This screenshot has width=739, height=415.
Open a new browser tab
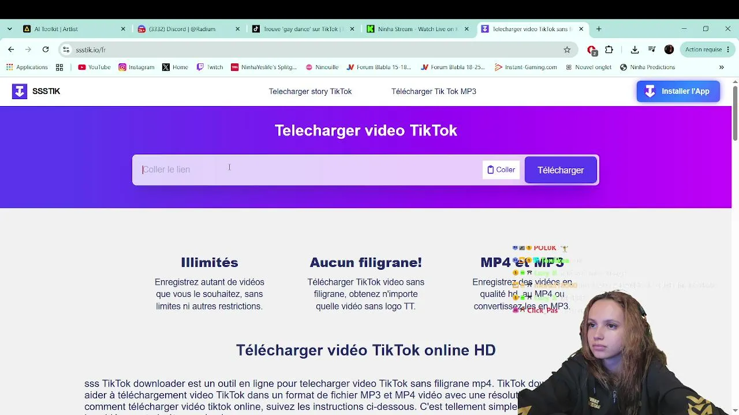pos(599,29)
